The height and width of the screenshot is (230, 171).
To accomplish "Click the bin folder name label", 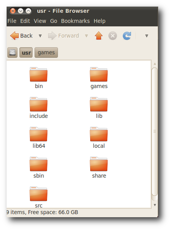I will [x=39, y=86].
